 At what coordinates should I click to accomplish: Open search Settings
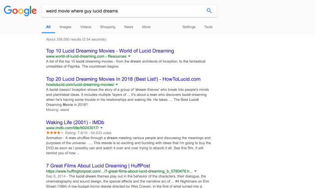tap(189, 27)
